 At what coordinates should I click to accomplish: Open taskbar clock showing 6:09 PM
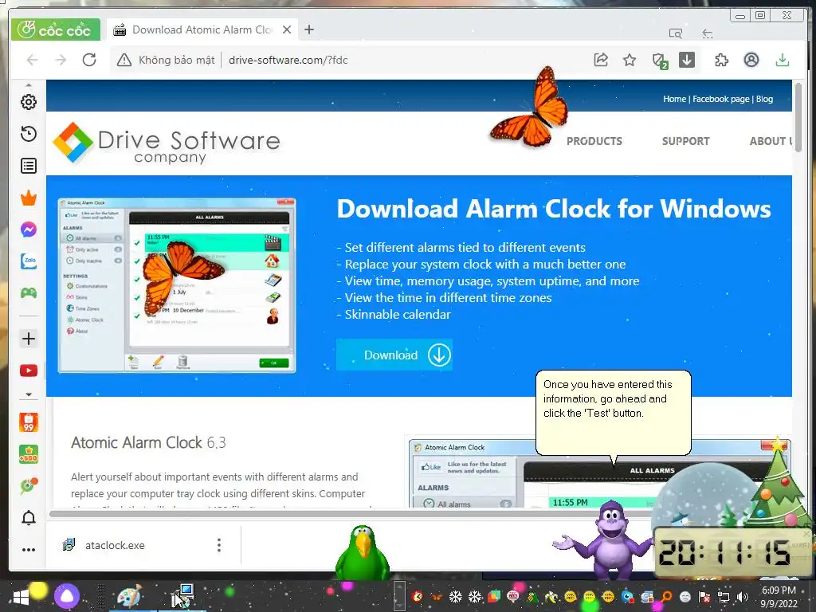point(779,597)
